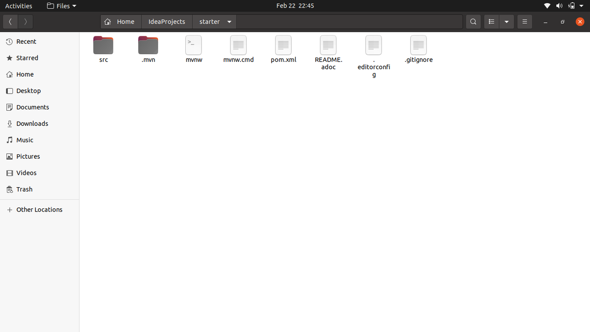The image size is (590, 332).
Task: Open the Activities overview
Action: click(18, 6)
